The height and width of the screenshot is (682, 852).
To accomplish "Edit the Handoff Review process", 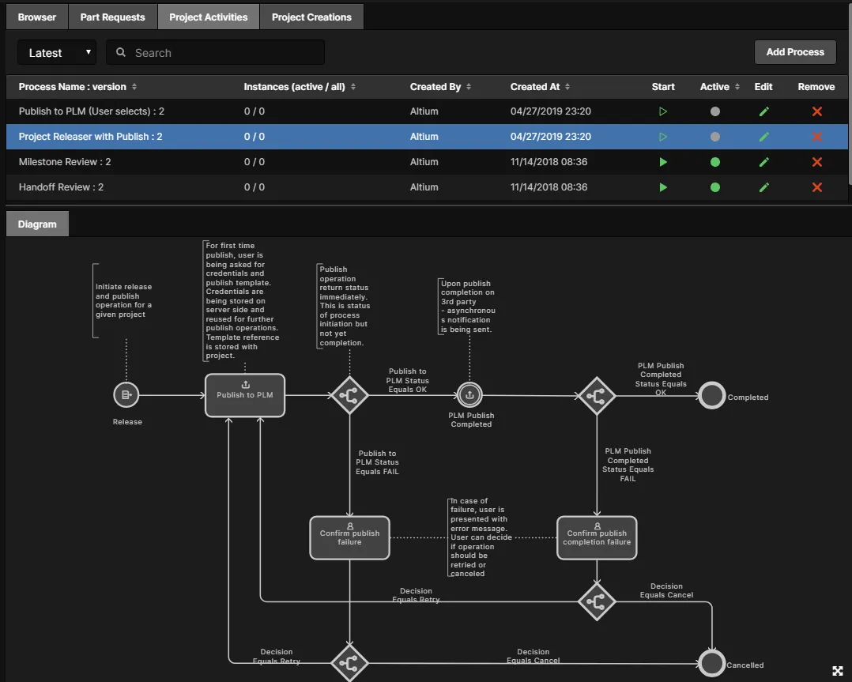I will [764, 187].
